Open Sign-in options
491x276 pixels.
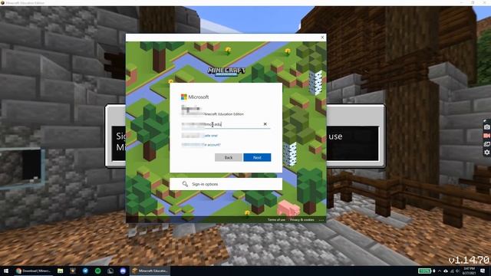[x=226, y=184]
